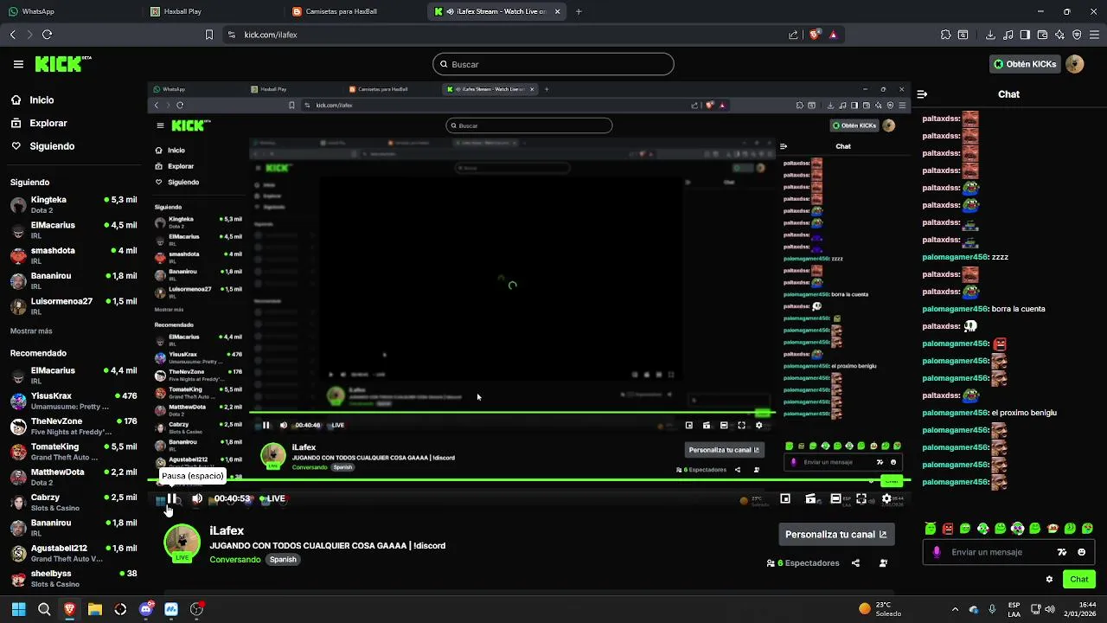Show hidden system tray icons
Image resolution: width=1107 pixels, height=623 pixels.
(955, 609)
